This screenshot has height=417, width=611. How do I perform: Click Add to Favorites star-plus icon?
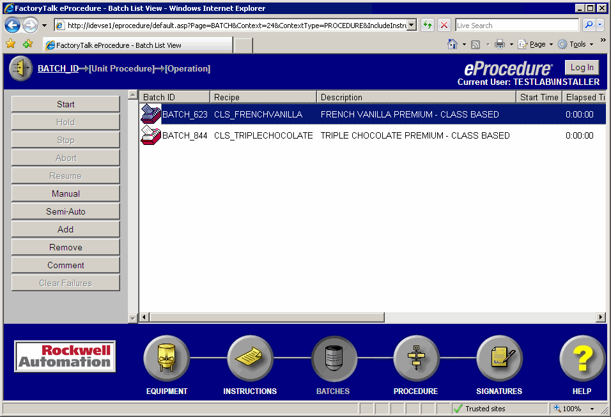pyautogui.click(x=27, y=43)
